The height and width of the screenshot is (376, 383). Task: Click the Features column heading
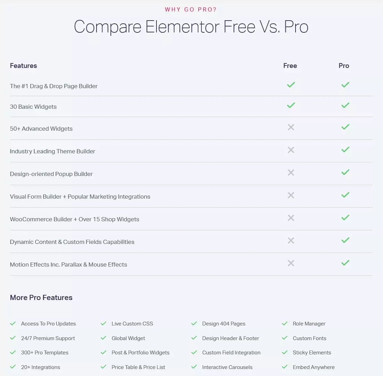coord(23,66)
